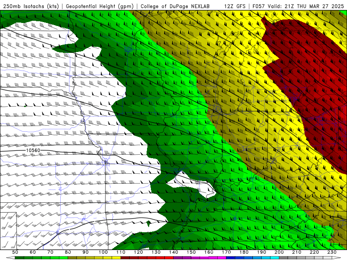This screenshot has width=347, height=260.
Task: Click the 'Valid: 21Z THU MAR 27 2025' text
Action: tap(306, 6)
